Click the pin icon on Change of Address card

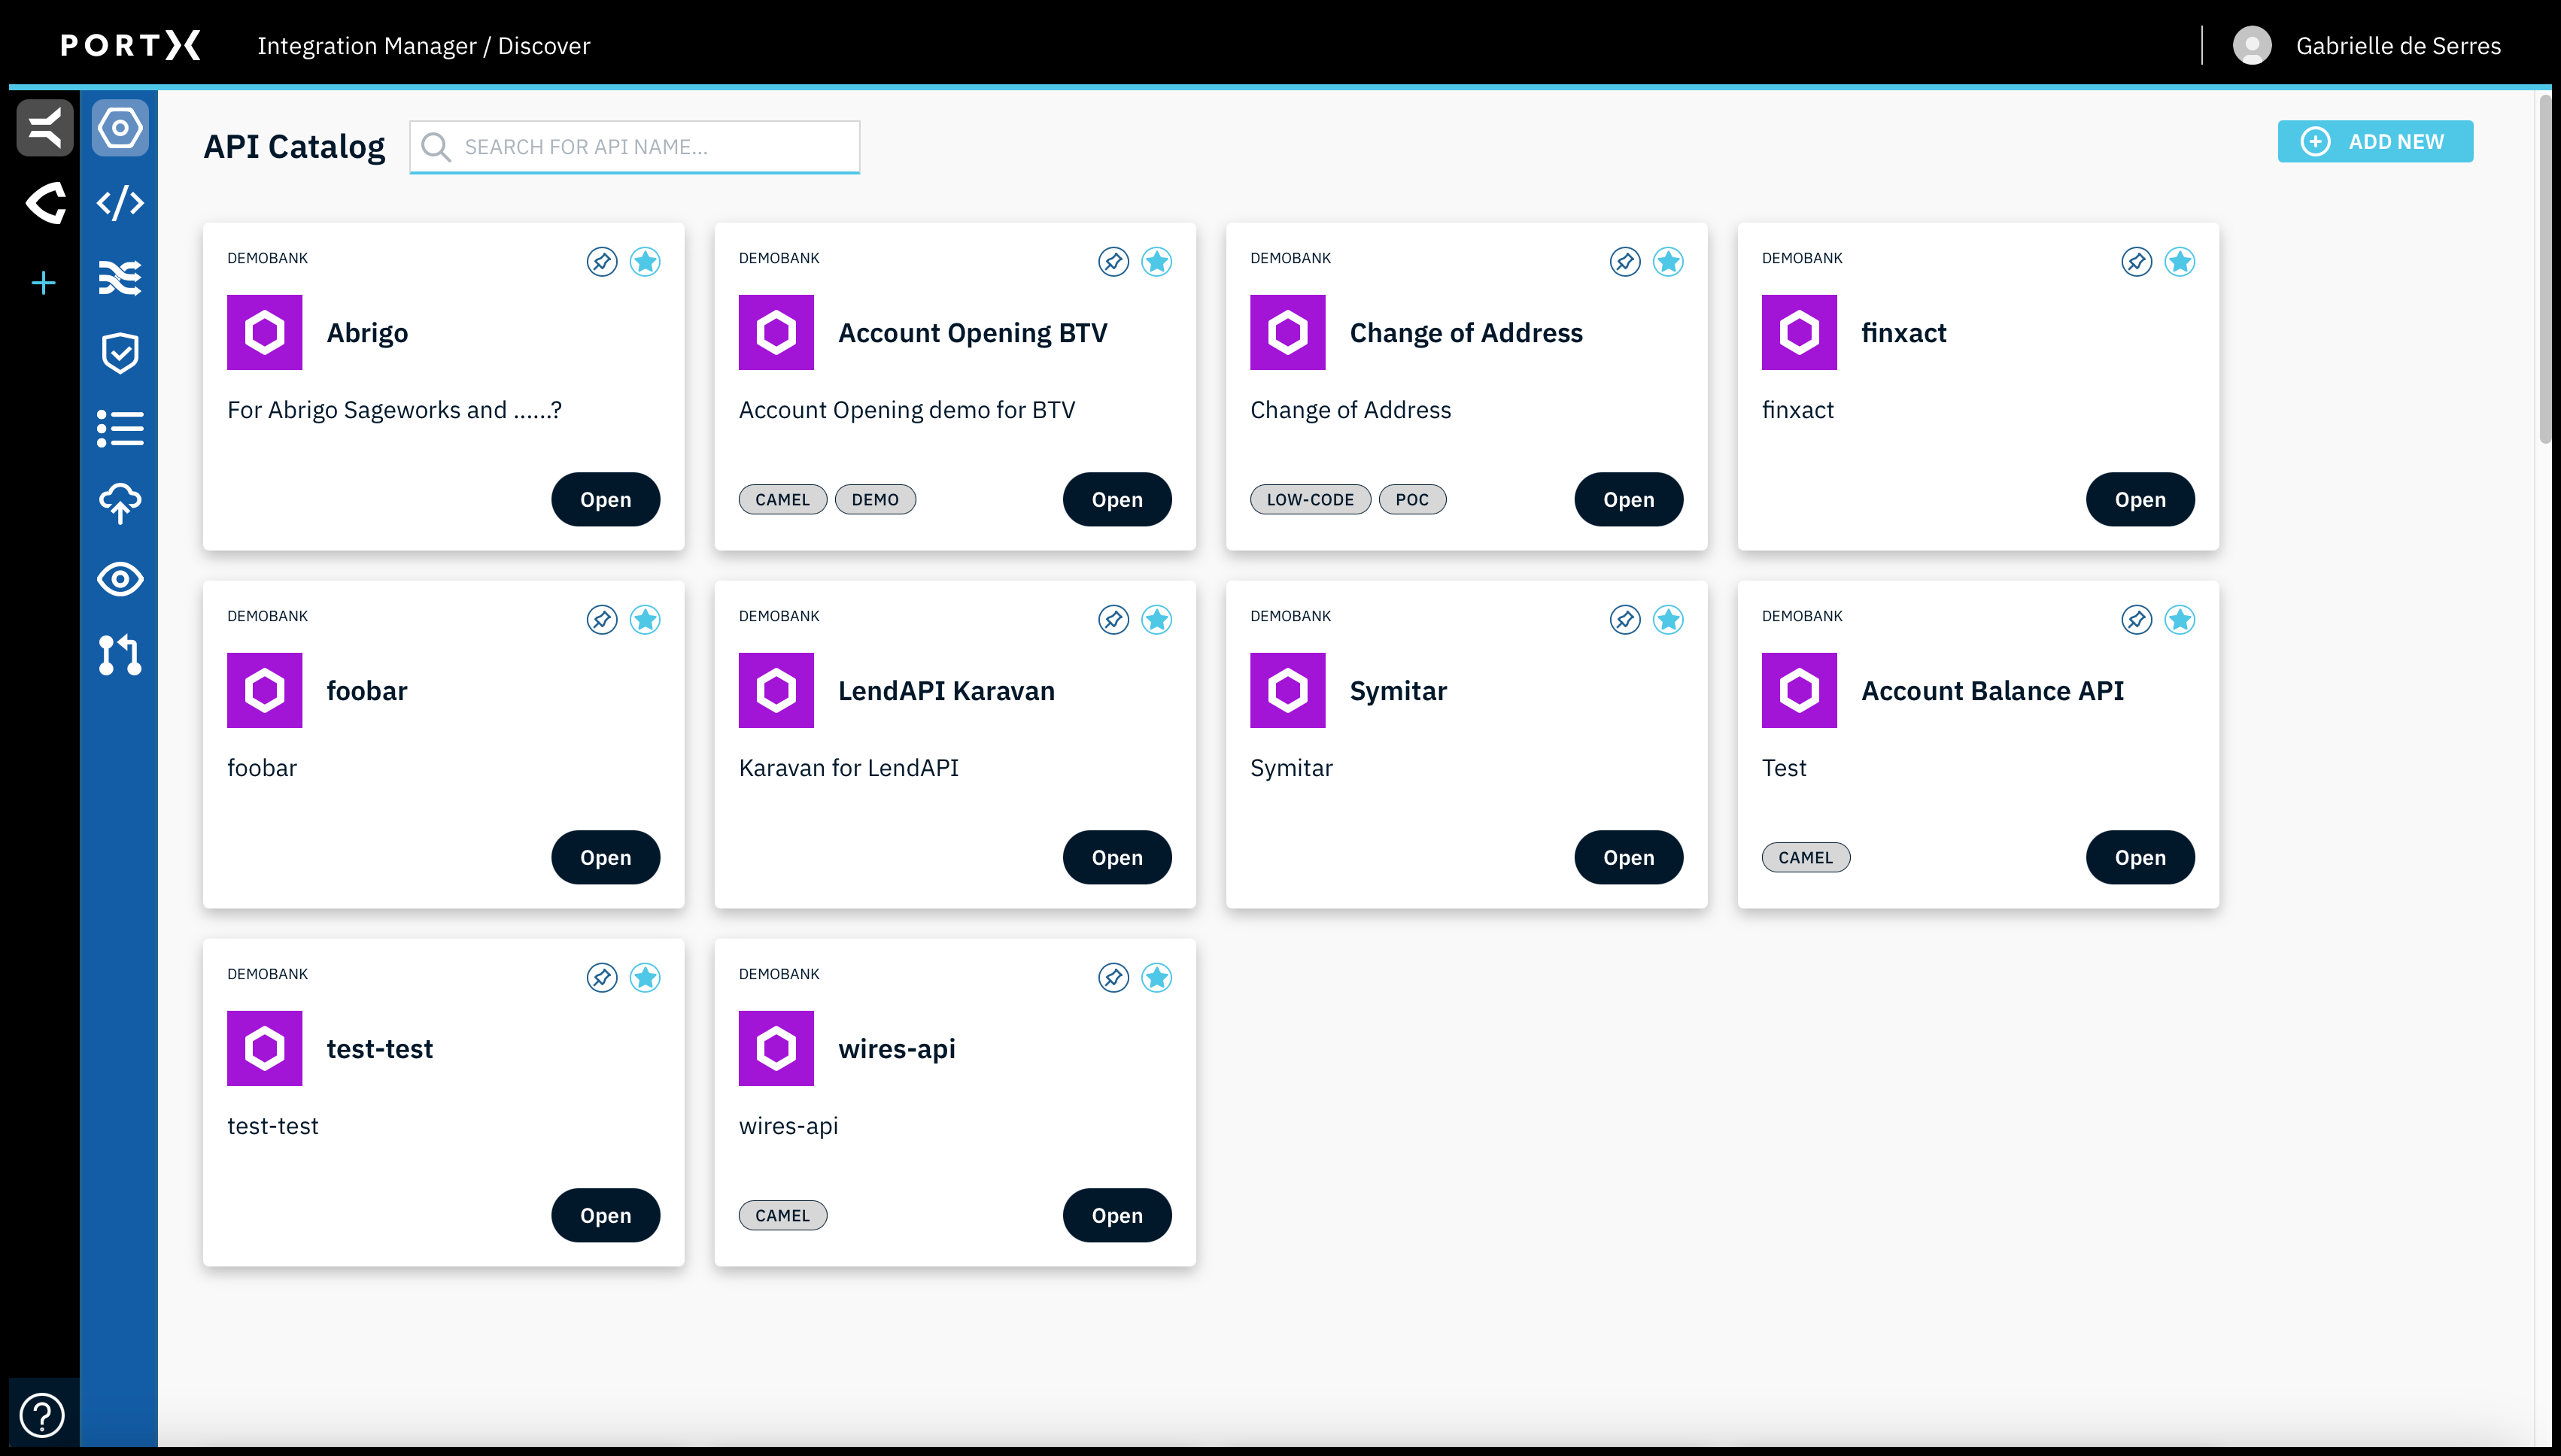tap(1624, 262)
